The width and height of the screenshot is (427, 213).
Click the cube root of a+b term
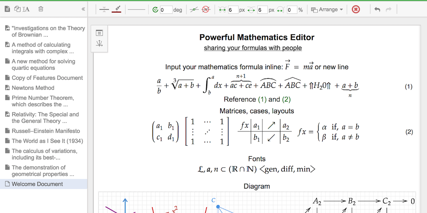point(183,85)
